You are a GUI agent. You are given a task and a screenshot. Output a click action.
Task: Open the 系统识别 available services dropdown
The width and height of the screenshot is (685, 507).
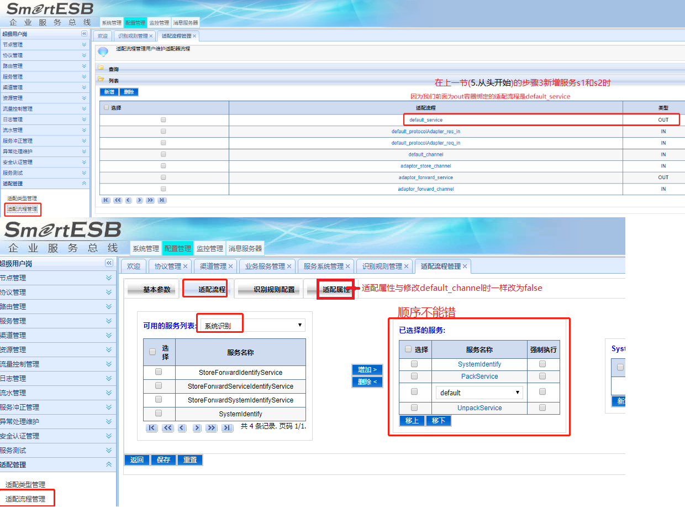coord(252,326)
